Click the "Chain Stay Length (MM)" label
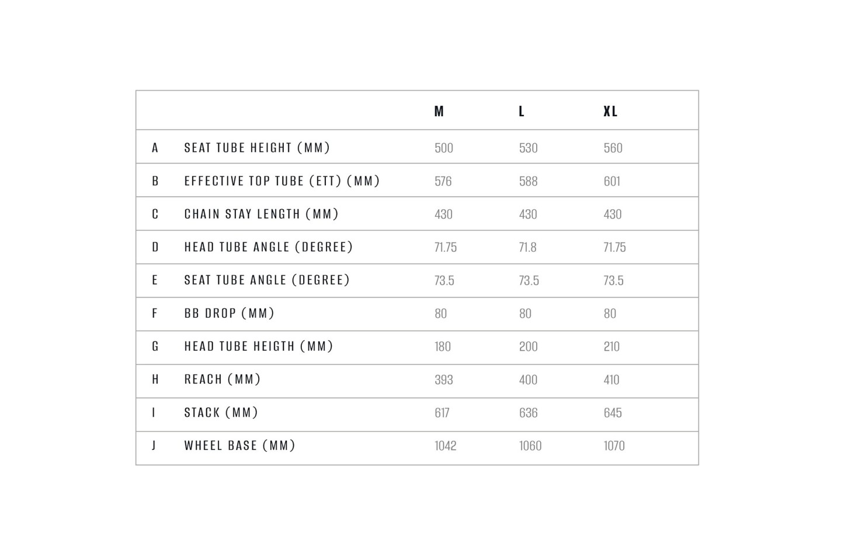841x554 pixels. 261,214
